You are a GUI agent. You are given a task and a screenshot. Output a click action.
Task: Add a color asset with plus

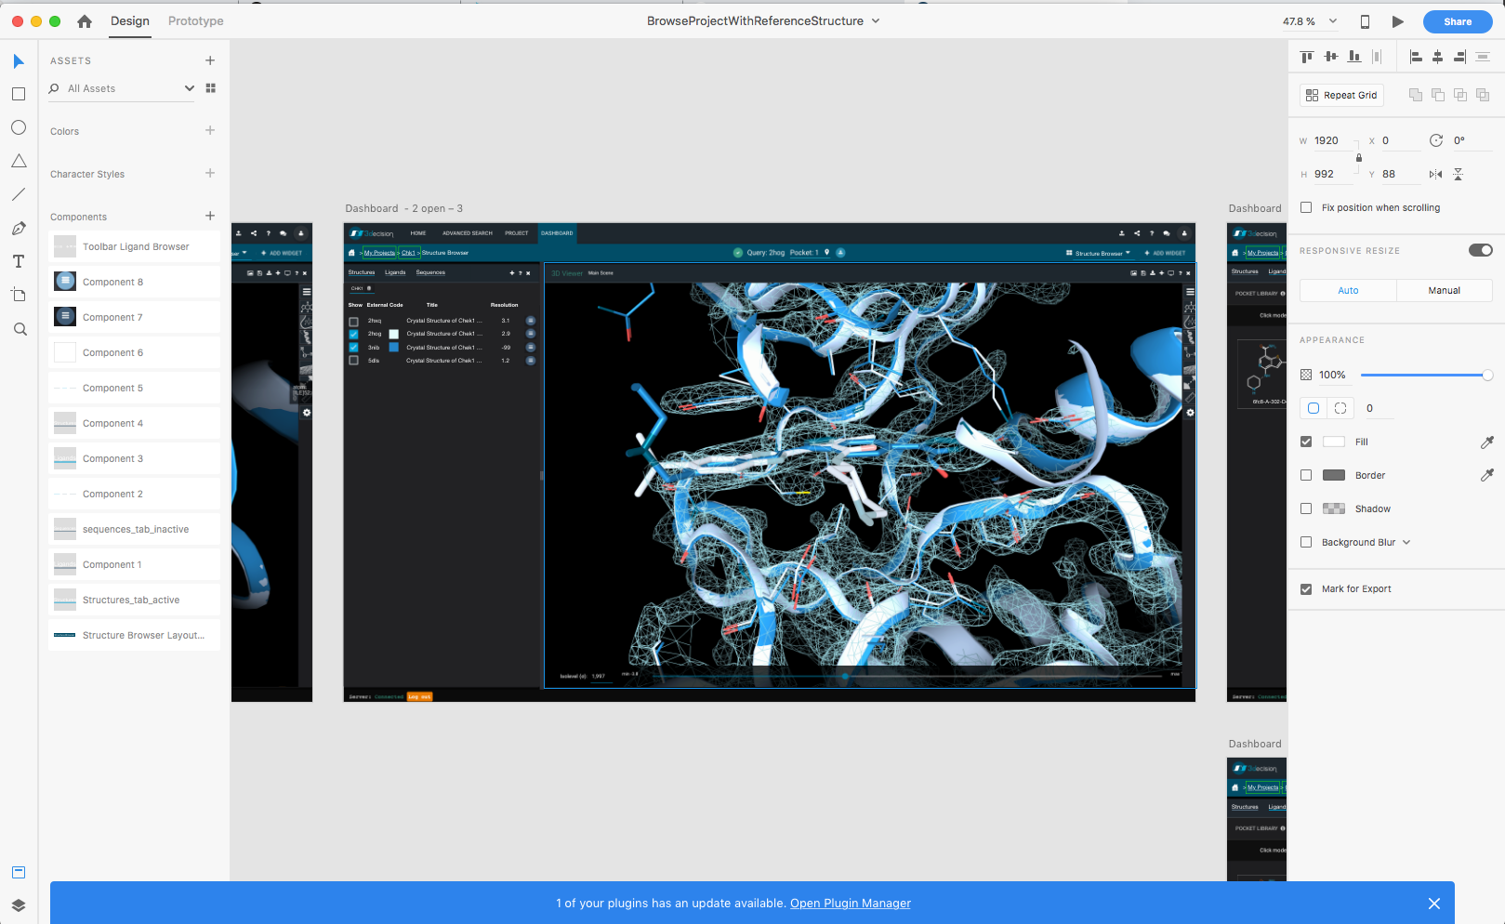210,130
